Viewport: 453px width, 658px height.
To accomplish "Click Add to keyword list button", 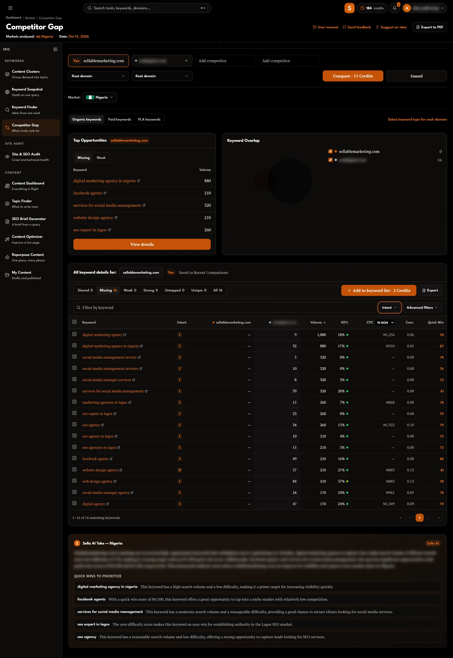I will (378, 290).
